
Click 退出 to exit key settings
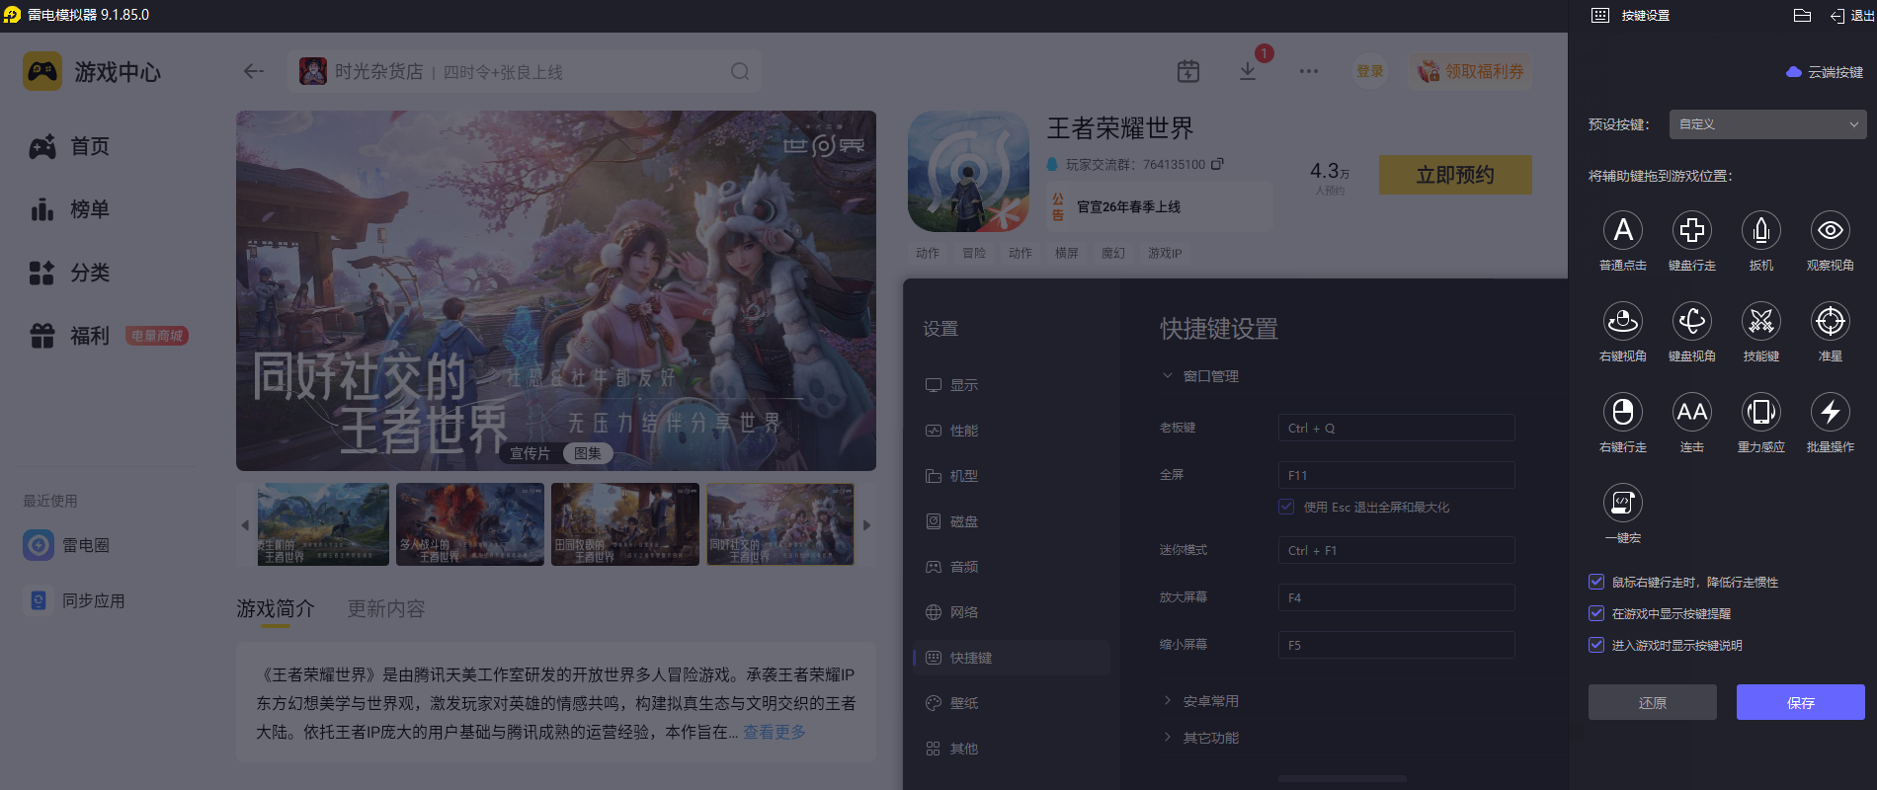point(1851,16)
